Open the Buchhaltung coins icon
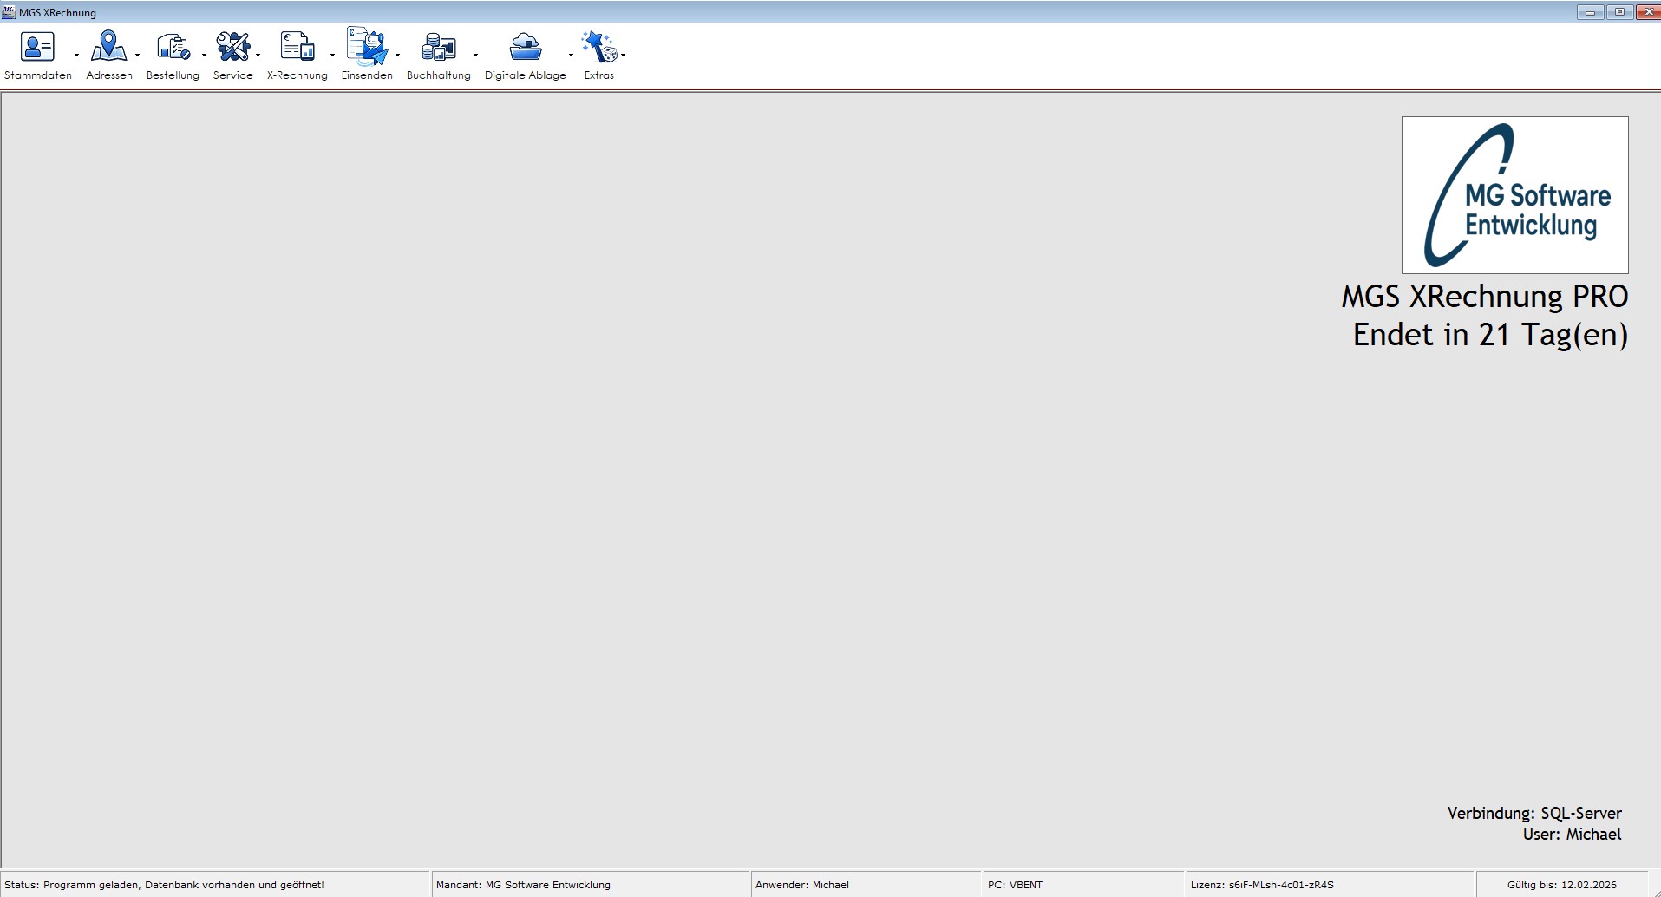Viewport: 1661px width, 897px height. (x=438, y=47)
